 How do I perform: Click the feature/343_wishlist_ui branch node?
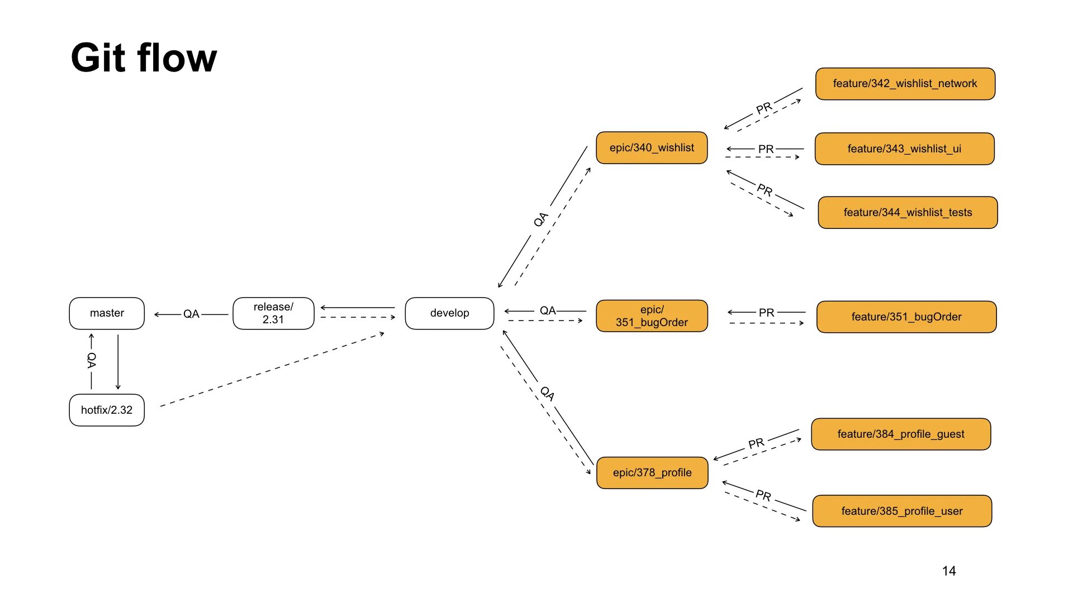(914, 147)
